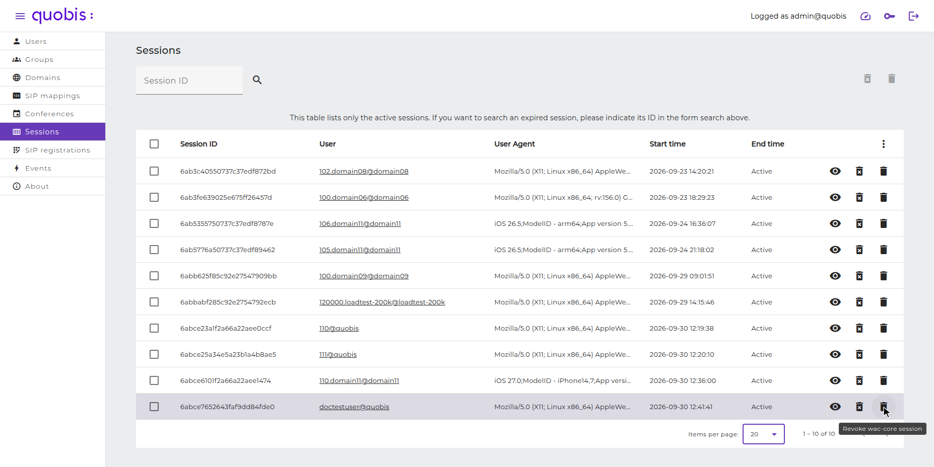Click the Start time column header
Image resolution: width=934 pixels, height=467 pixels.
(x=668, y=144)
